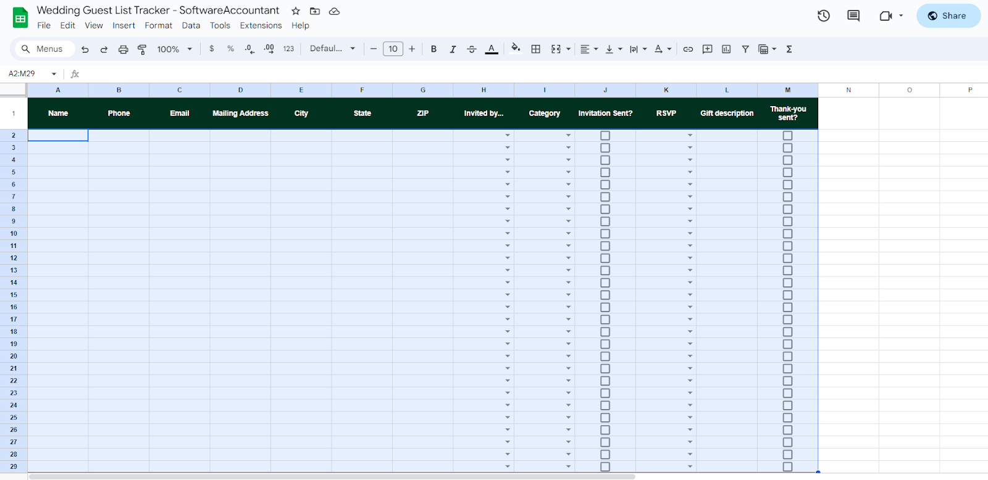
Task: Toggle Bold formatting
Action: 433,49
